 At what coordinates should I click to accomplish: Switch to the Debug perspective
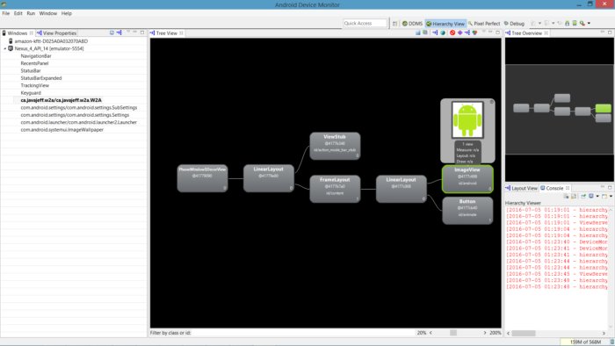(514, 24)
